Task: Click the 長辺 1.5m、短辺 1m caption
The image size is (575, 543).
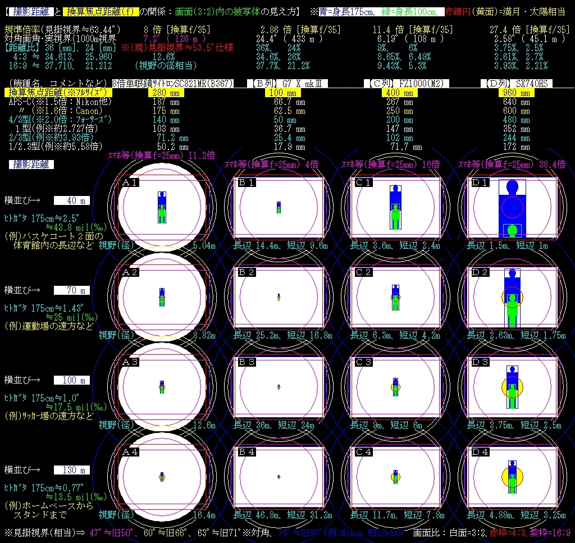Action: click(x=508, y=245)
